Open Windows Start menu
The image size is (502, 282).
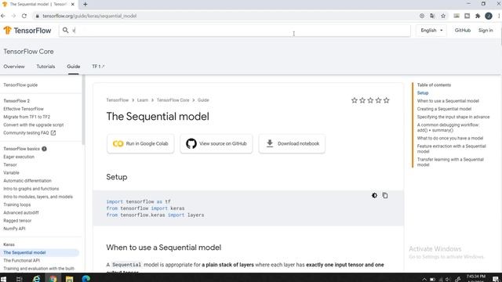3,279
